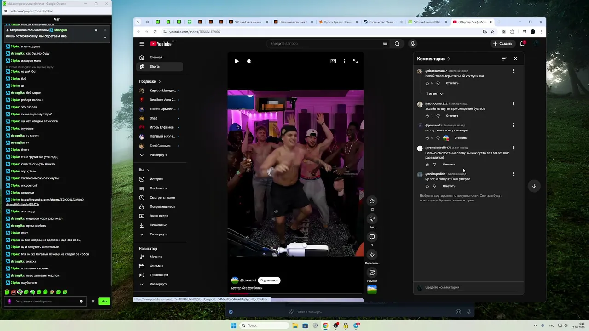Open Liked videos in the sidebar

tap(161, 207)
